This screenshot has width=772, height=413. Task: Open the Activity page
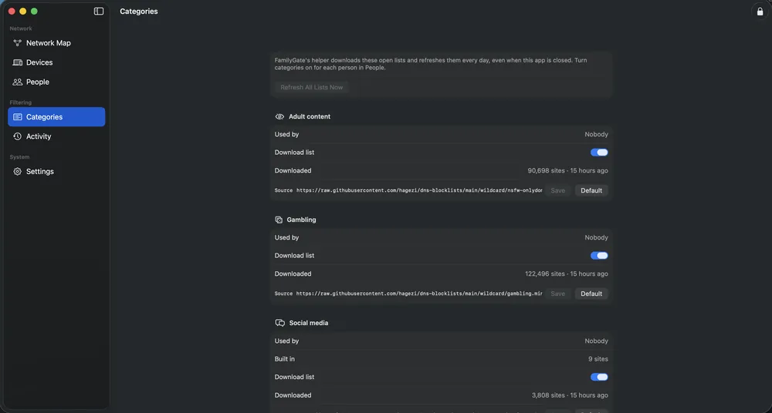pyautogui.click(x=56, y=136)
